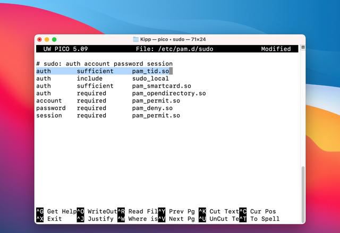
Task: Click the word session in the last line
Action: coord(49,116)
